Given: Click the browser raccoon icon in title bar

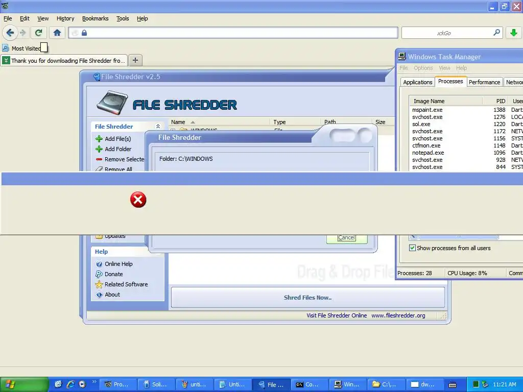Looking at the screenshot, I should pyautogui.click(x=5, y=6).
